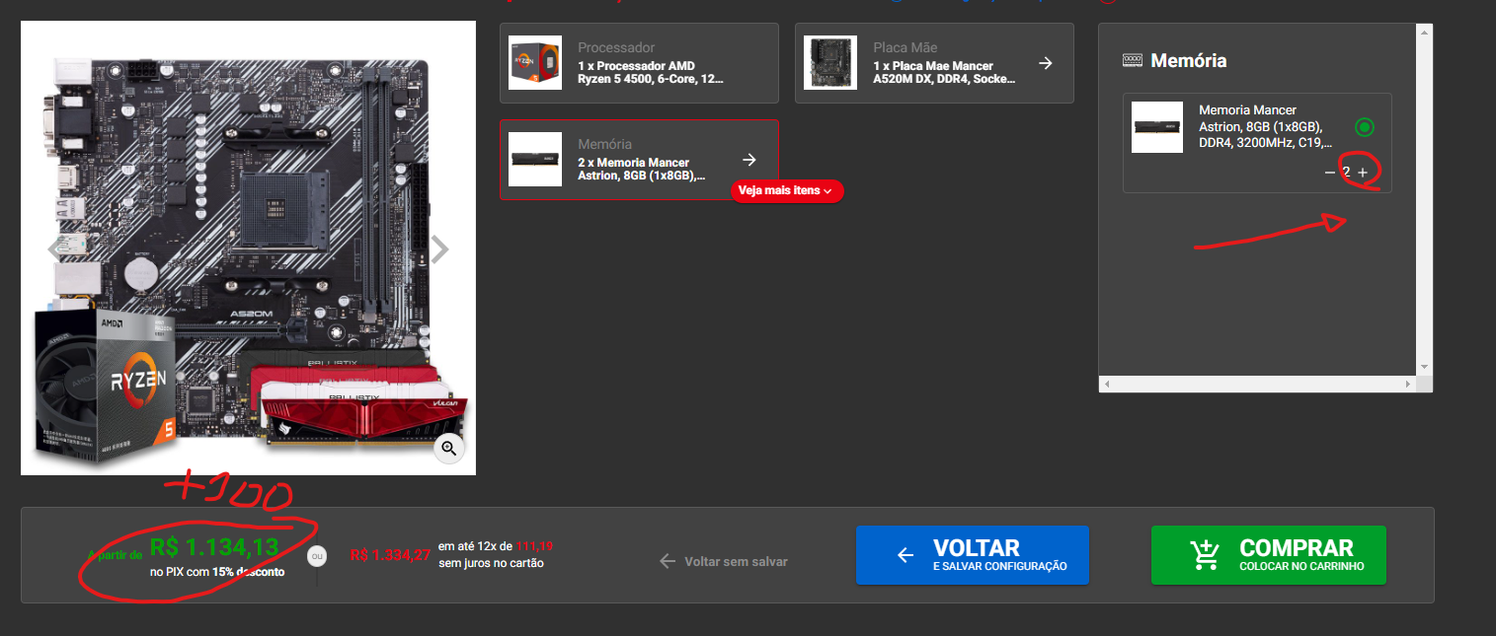Click the 'ou' payment option circle
The width and height of the screenshot is (1496, 636).
[317, 555]
